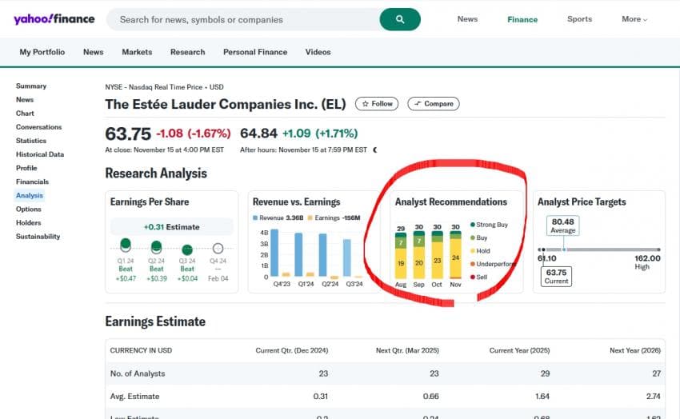Open the Research menu
Screen dimensions: 680x419
188,52
